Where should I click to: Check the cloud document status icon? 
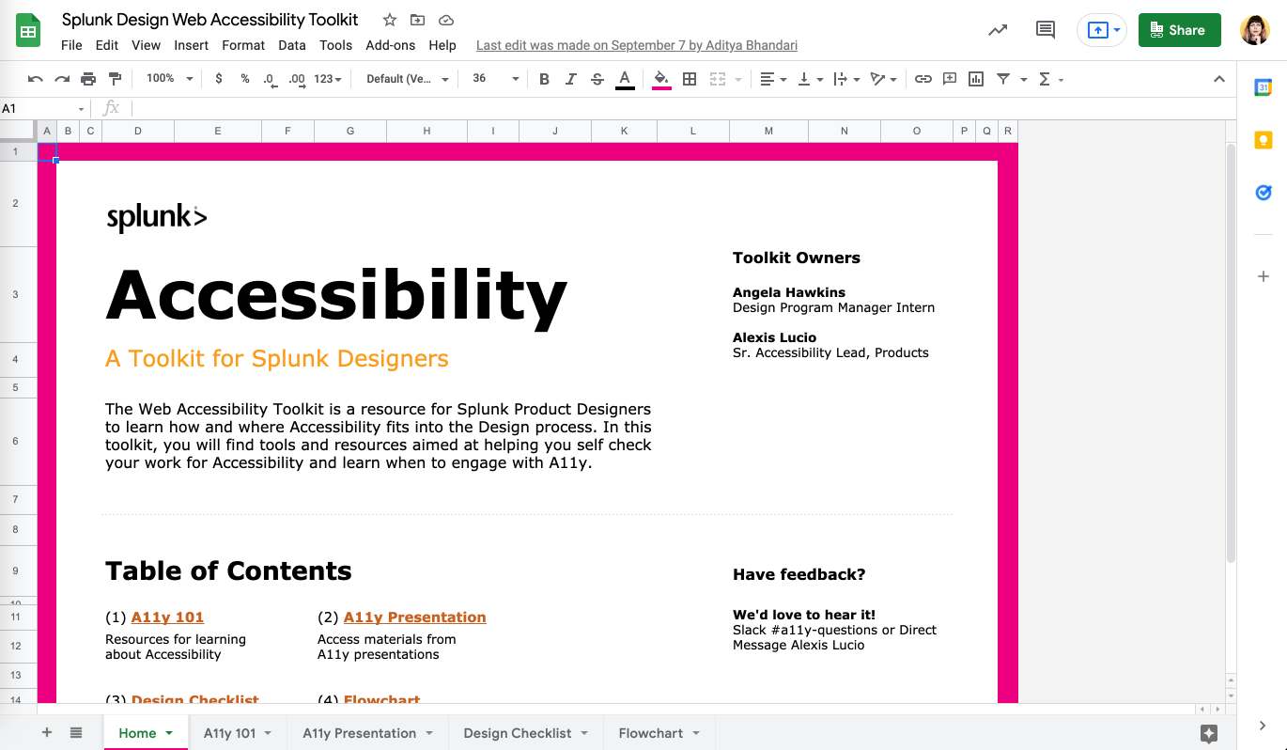pos(446,20)
